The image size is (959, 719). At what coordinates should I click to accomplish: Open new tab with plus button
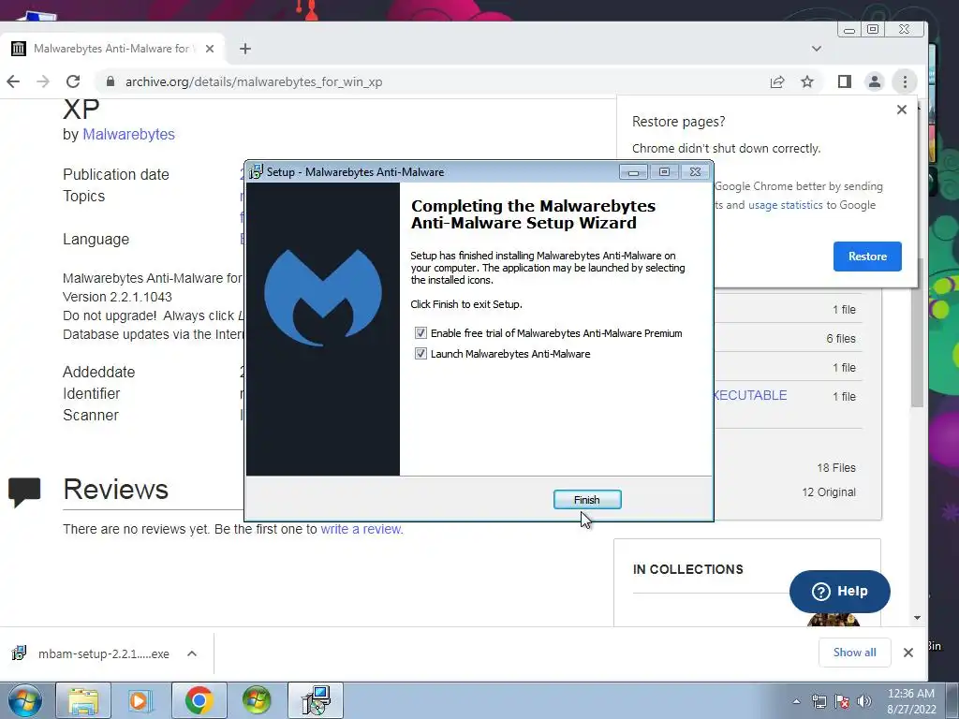tap(245, 49)
